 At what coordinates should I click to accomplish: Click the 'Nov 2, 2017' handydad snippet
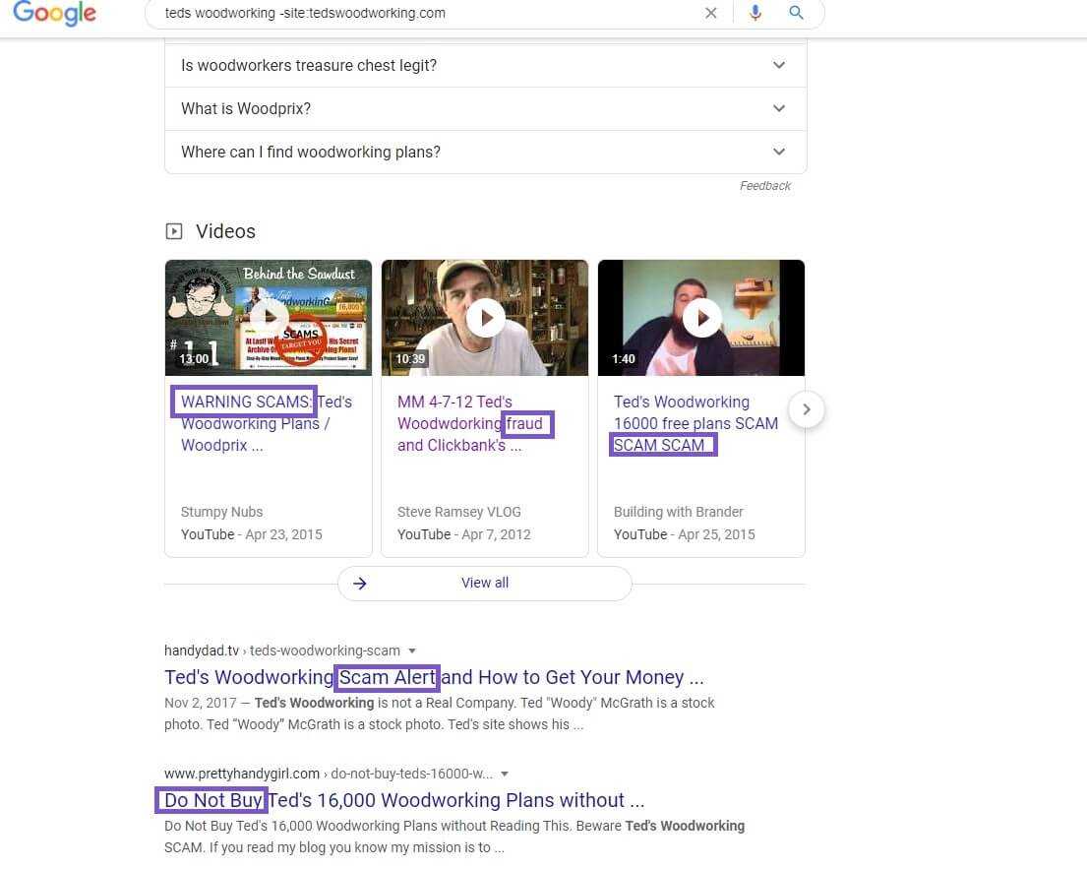click(440, 714)
